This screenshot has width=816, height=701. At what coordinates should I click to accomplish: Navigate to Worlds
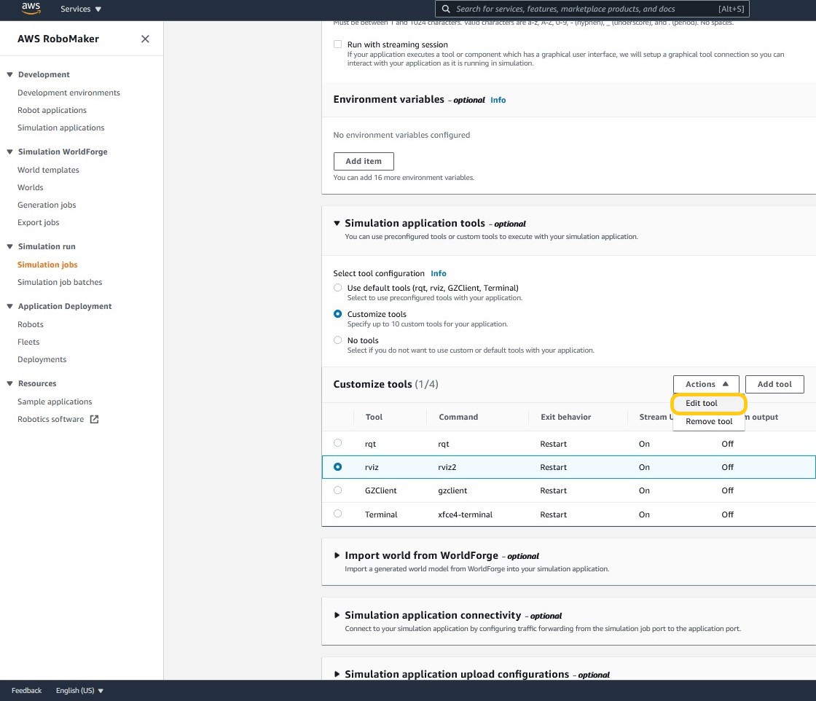pyautogui.click(x=30, y=187)
